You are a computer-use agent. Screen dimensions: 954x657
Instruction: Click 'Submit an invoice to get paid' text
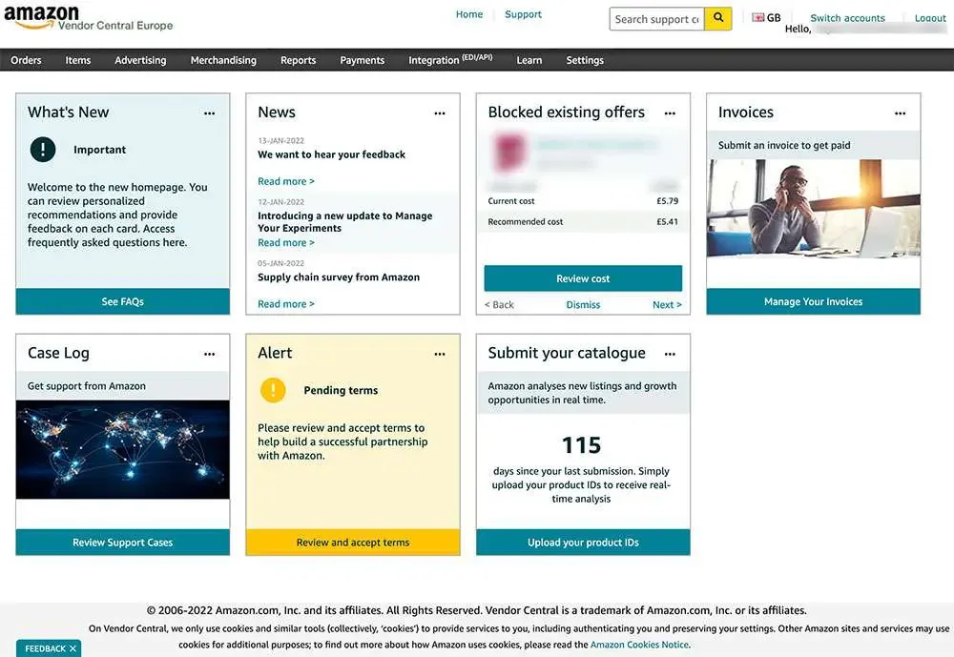pyautogui.click(x=784, y=145)
